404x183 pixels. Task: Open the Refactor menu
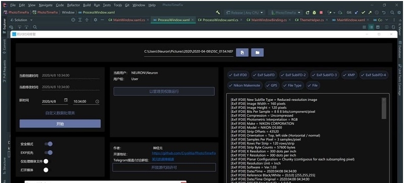point(73,5)
